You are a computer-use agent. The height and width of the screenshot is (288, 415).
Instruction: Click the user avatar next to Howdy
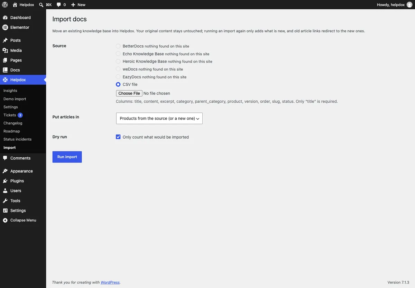coord(409,4)
